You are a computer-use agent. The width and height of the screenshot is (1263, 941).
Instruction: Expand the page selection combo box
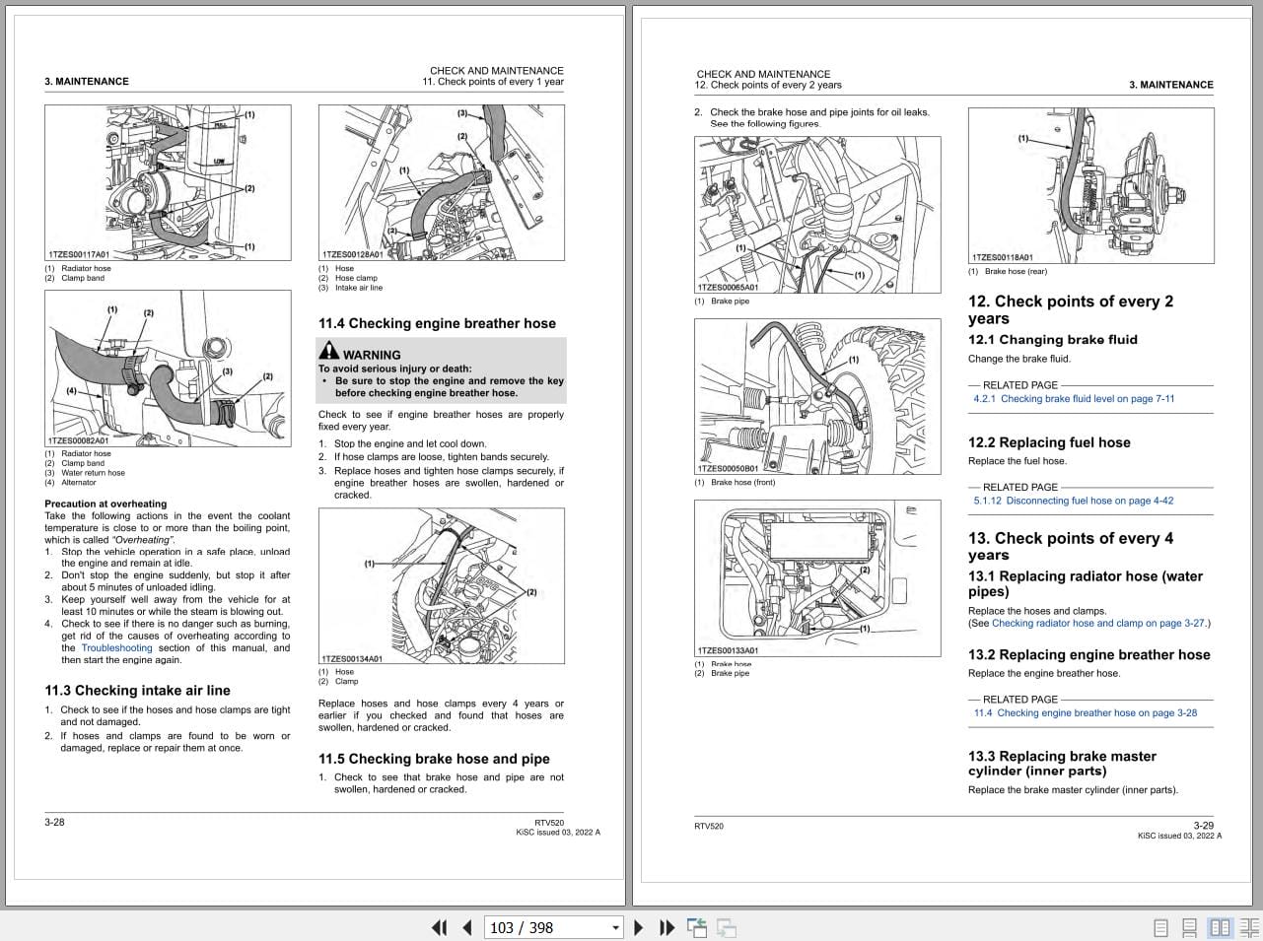(614, 927)
